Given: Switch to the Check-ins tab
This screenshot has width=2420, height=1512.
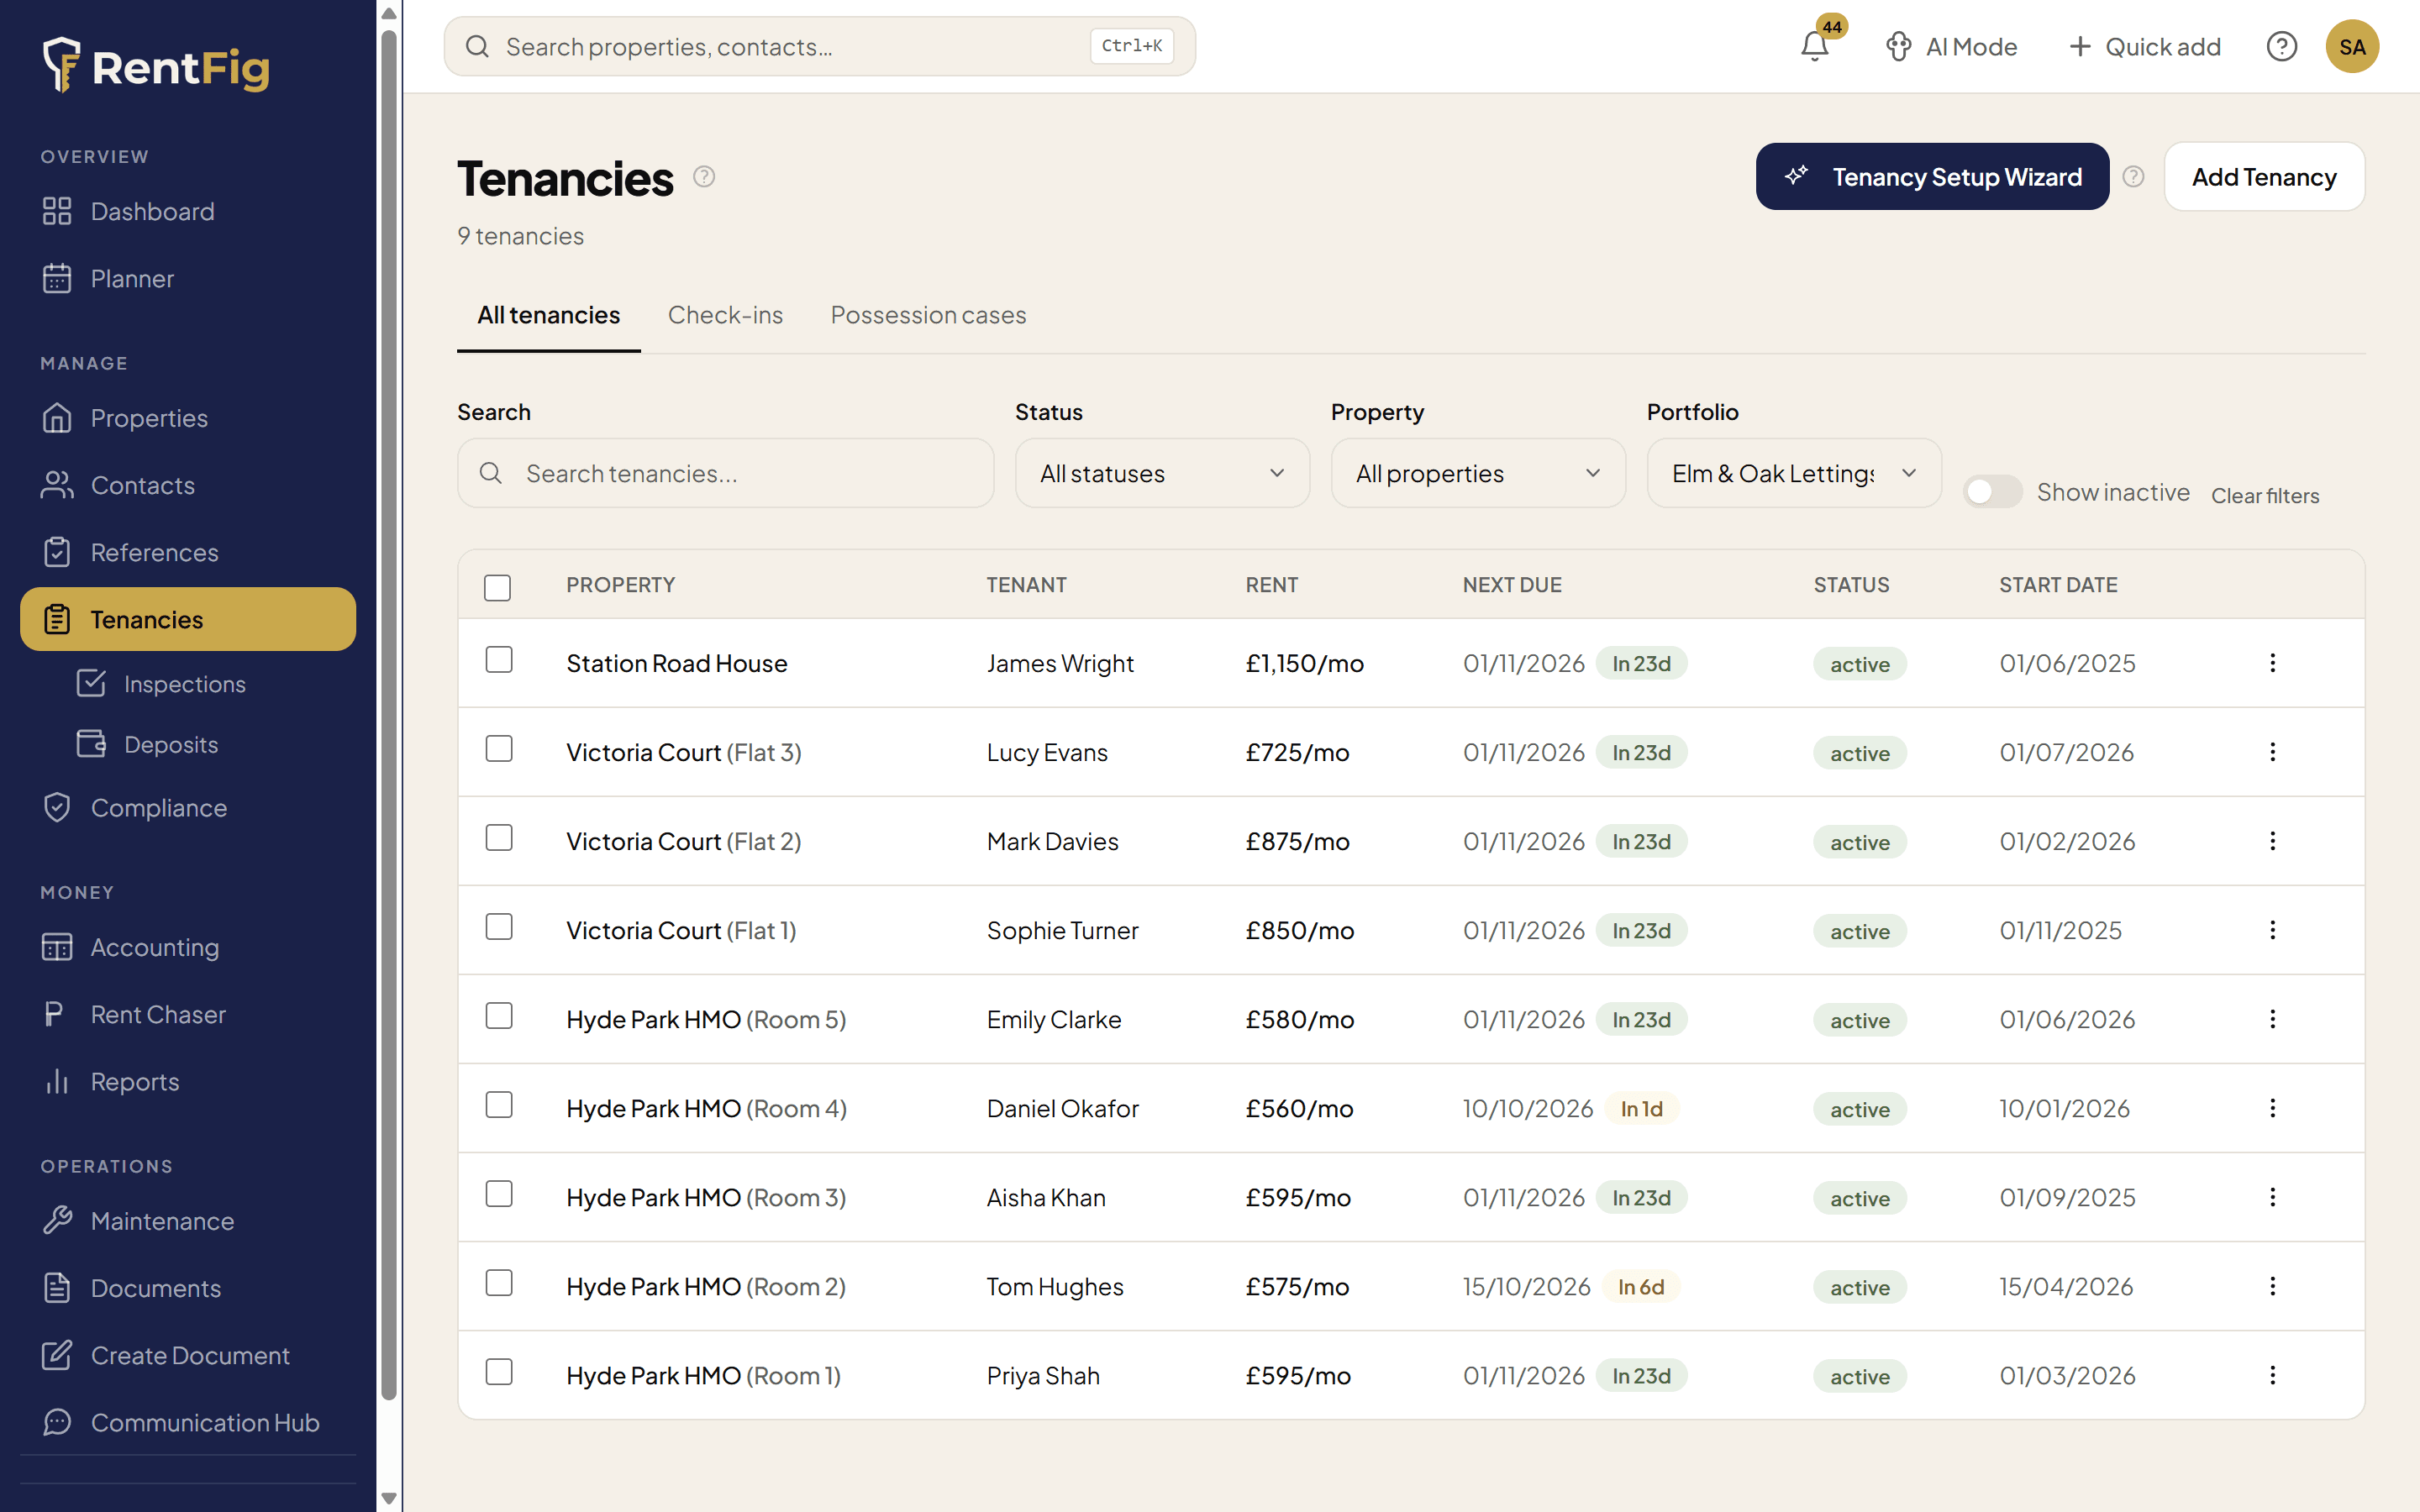Looking at the screenshot, I should (725, 315).
